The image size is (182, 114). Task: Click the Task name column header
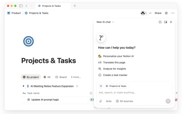(x=31, y=93)
